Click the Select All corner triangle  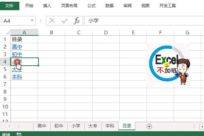coord(7,32)
